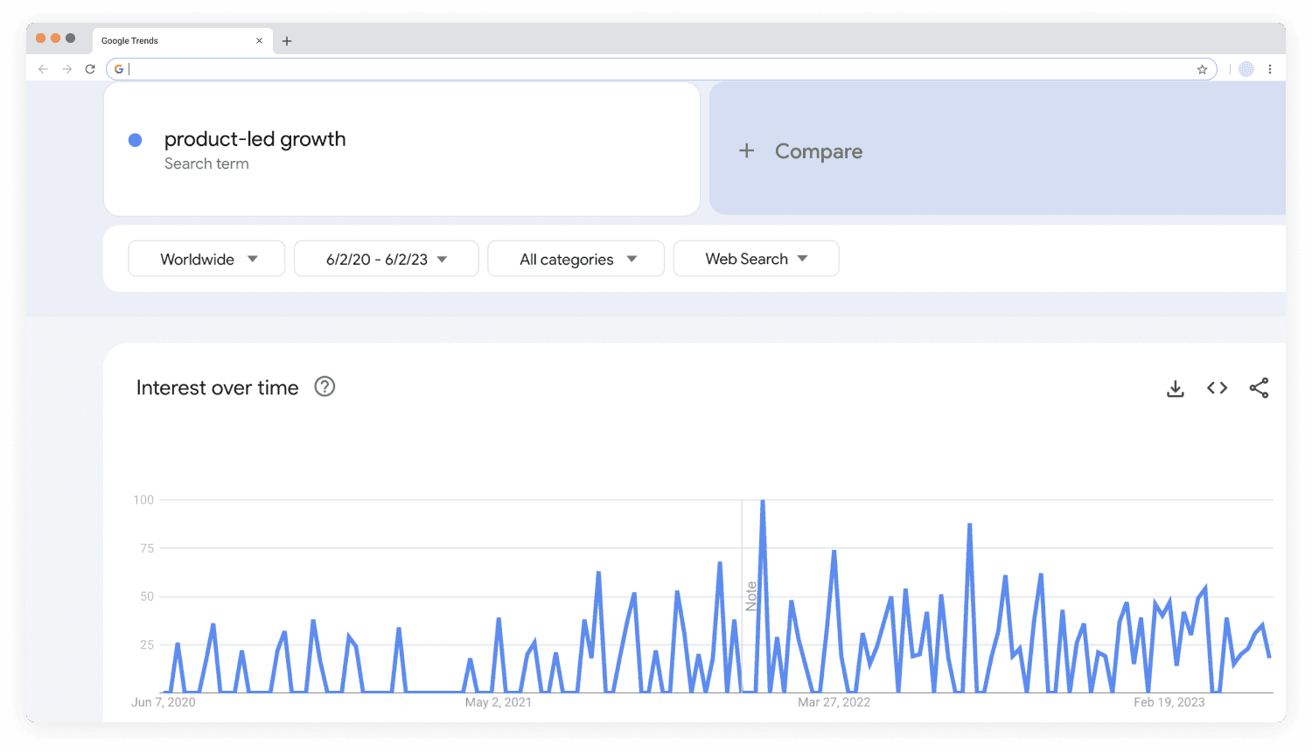Click the help icon beside Interest over time
The width and height of the screenshot is (1312, 752).
325,386
